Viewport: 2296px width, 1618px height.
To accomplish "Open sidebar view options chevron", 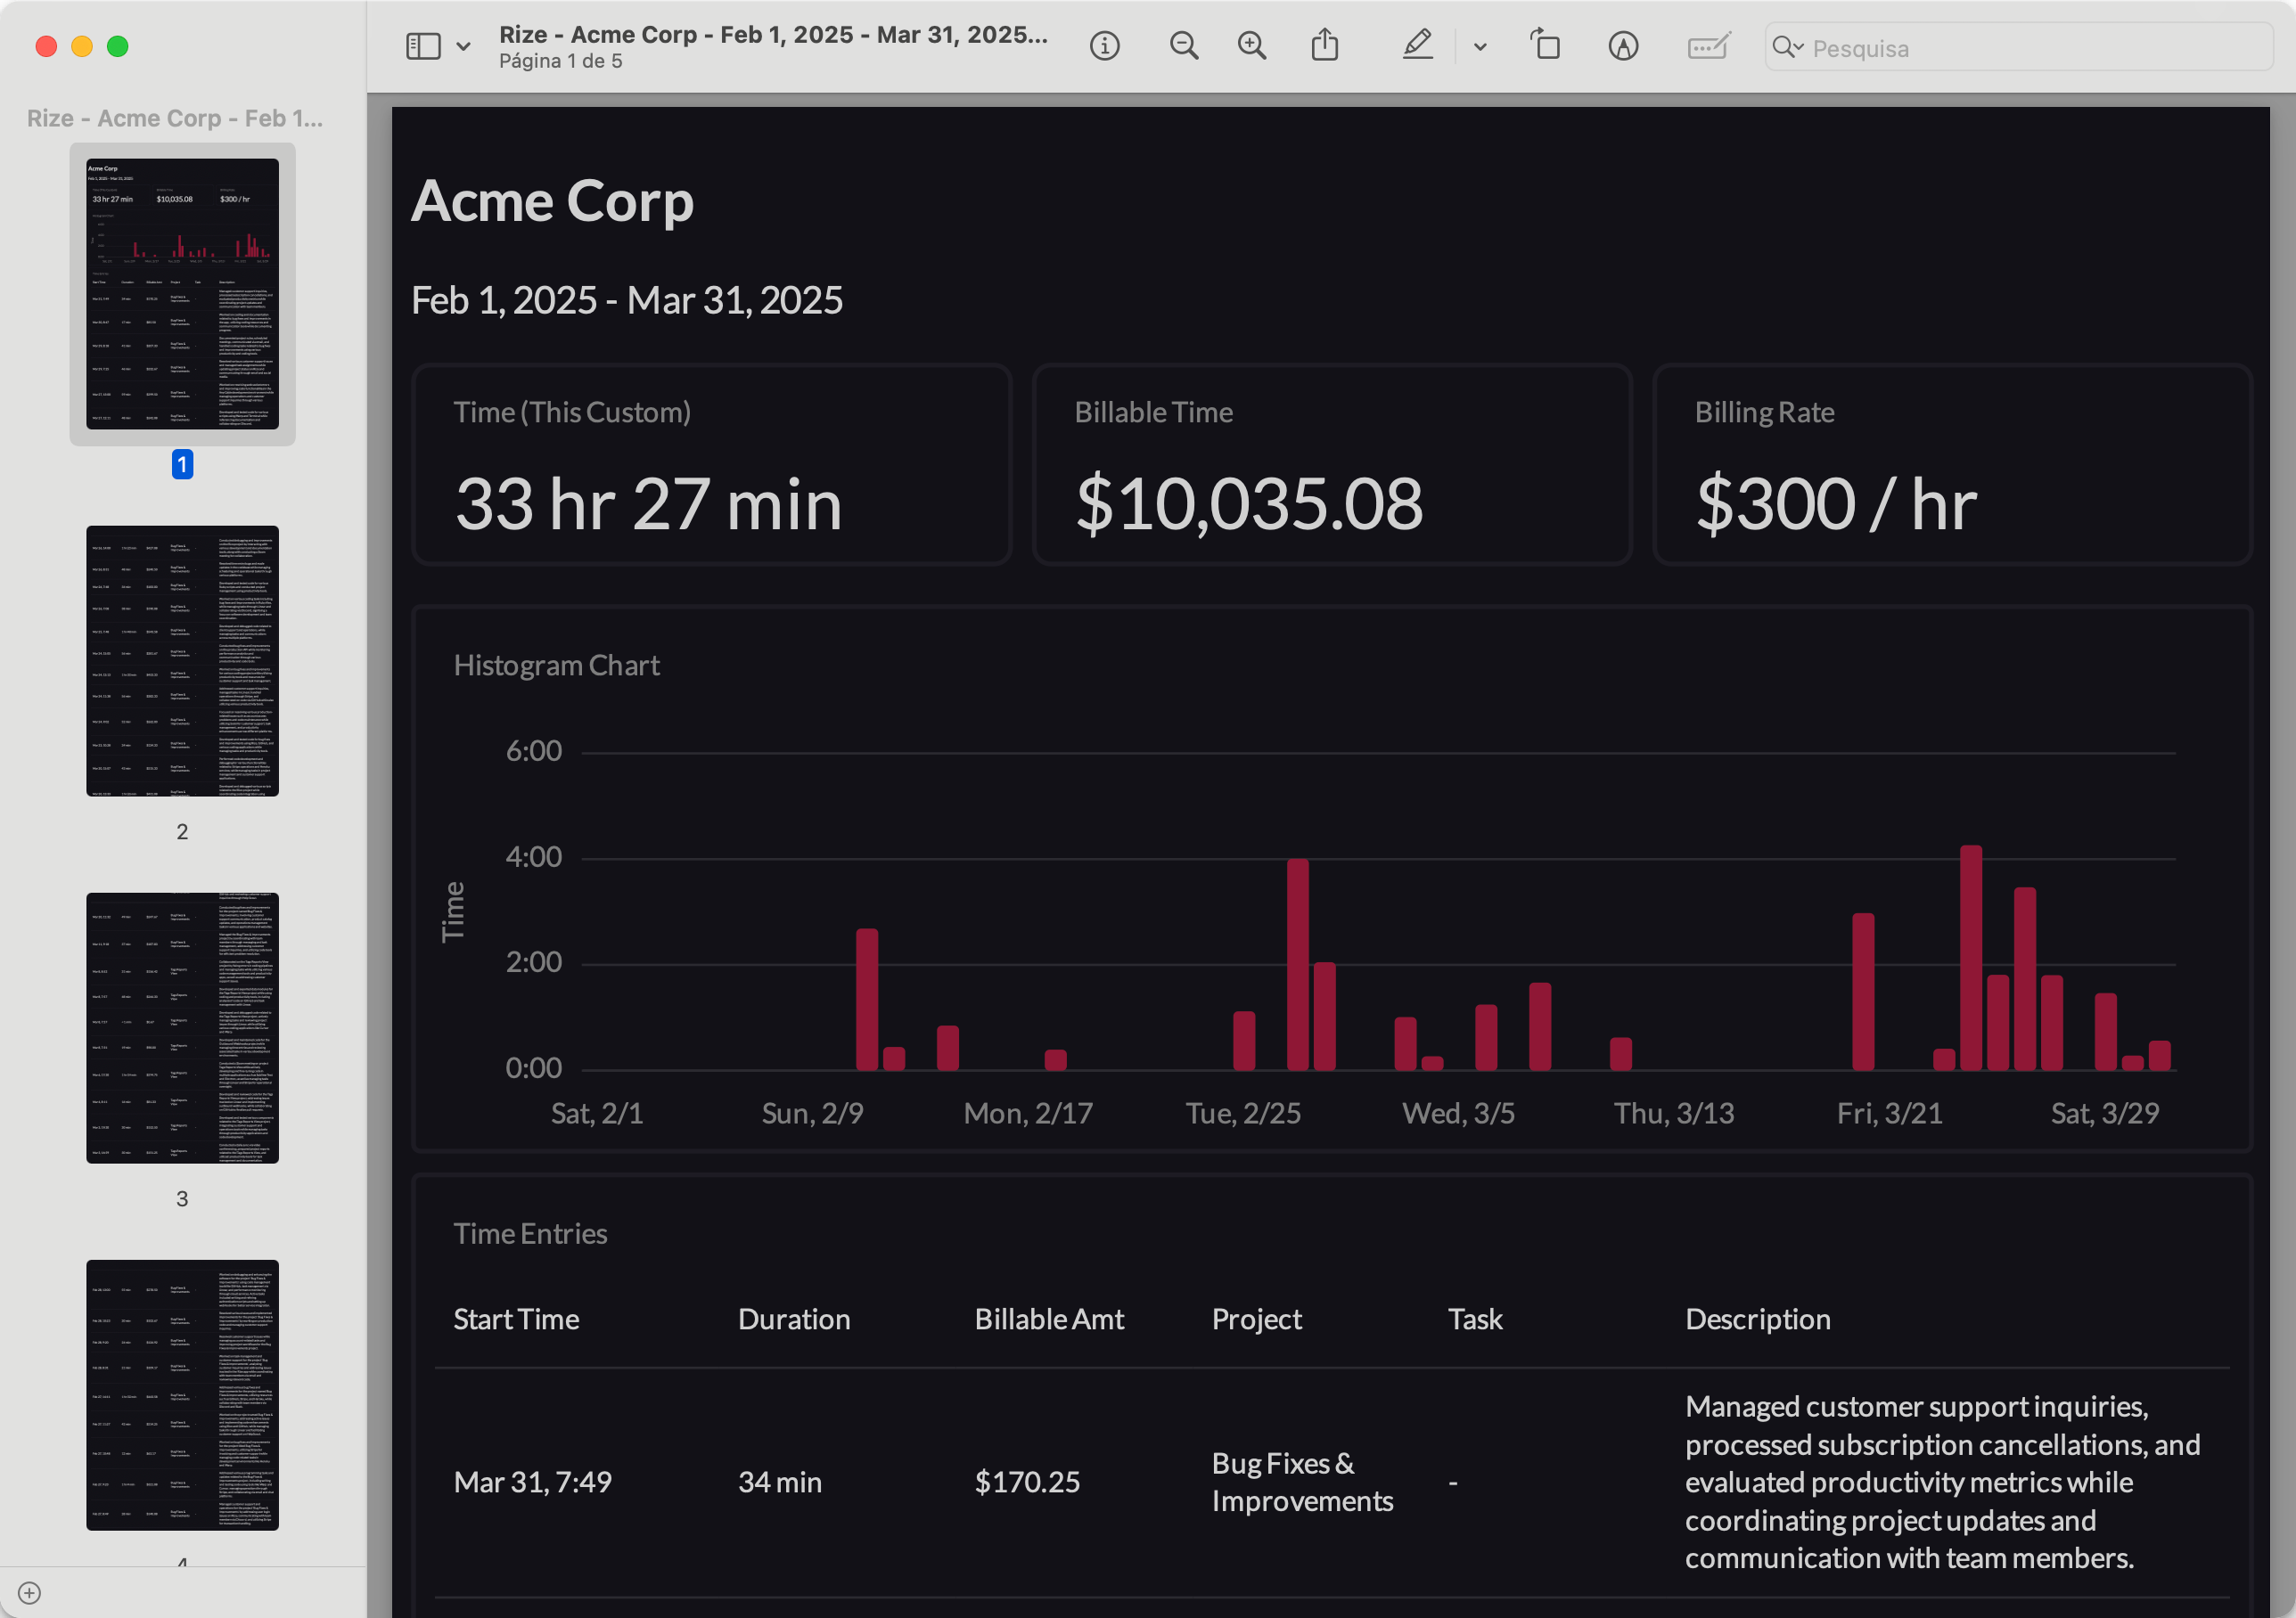I will [x=463, y=46].
